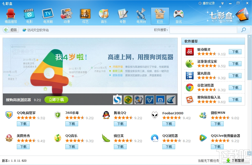Viewport: 252px width, 165px height.
Task: Open the title bar dropdown menu arrow
Action: click(x=222, y=3)
